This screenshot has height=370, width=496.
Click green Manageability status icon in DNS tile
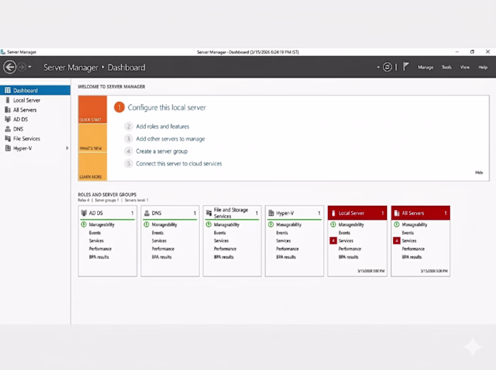click(147, 224)
